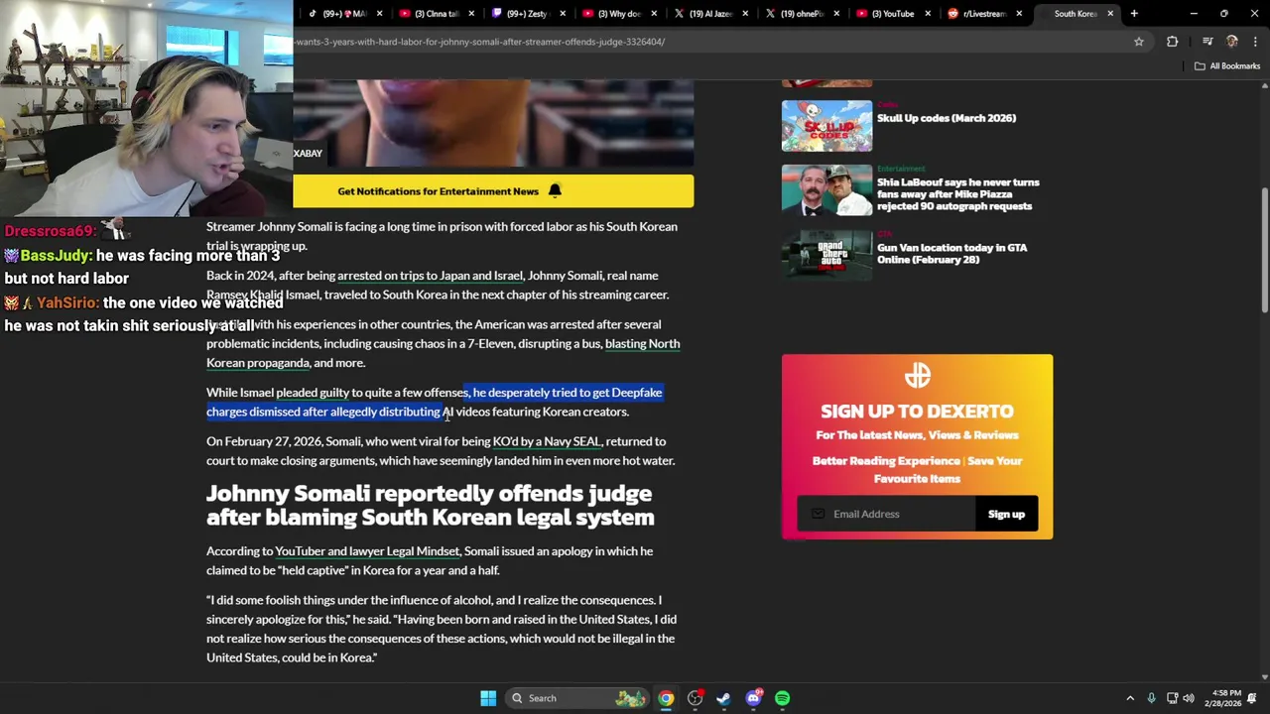Click the envelope icon in email field
Image resolution: width=1270 pixels, height=714 pixels.
(818, 514)
